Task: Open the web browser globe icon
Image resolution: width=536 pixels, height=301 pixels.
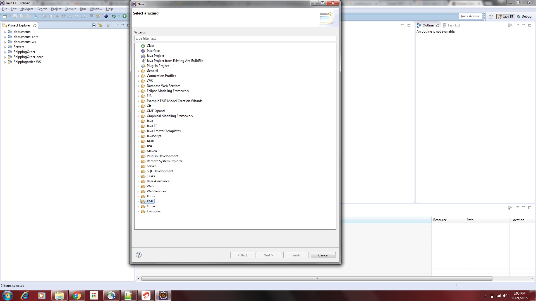Action: [106, 16]
